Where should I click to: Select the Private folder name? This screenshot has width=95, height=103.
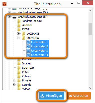tap(26, 80)
